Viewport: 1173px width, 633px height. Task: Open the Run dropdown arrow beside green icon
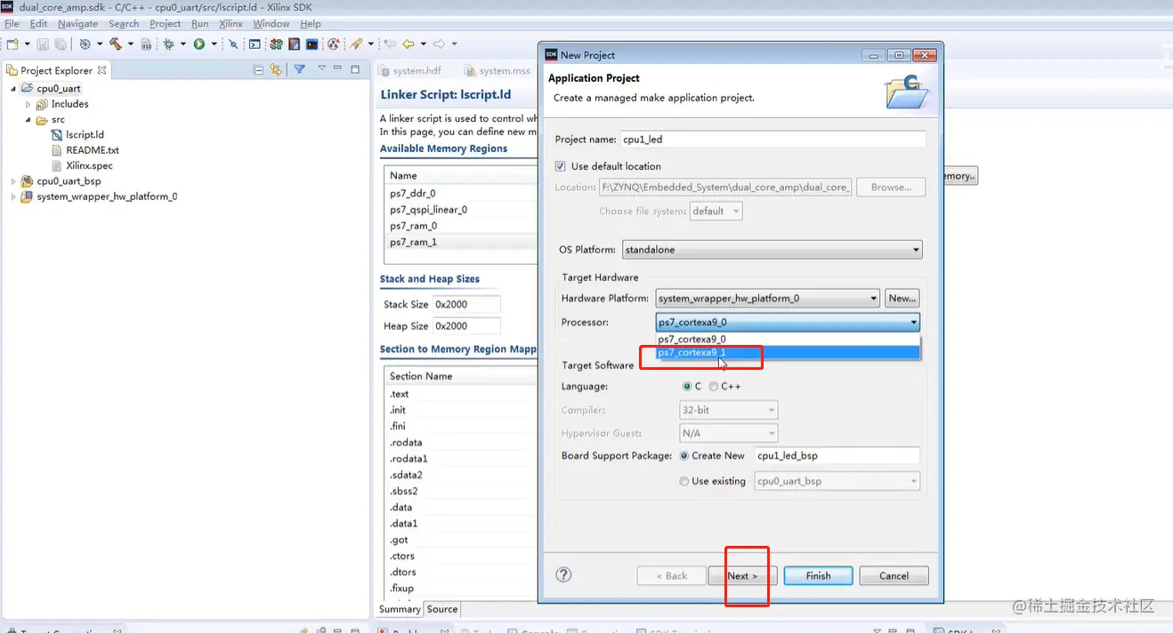(x=213, y=44)
